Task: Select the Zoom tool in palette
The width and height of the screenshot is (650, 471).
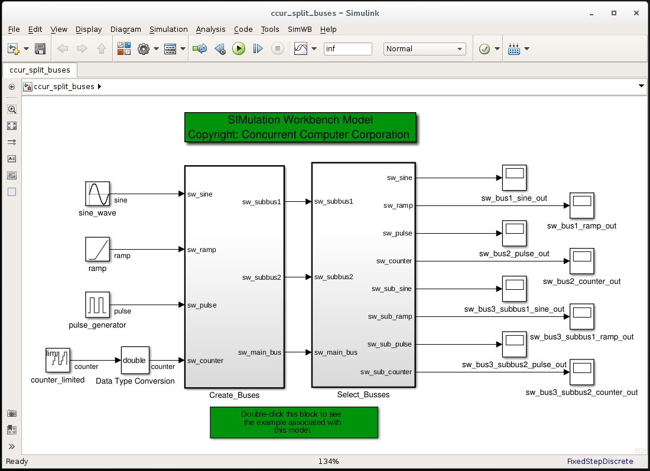Action: point(12,109)
